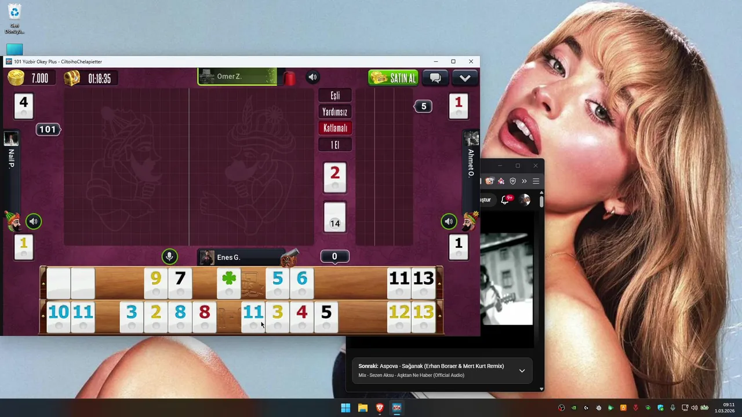Select the blue 6 tile in rack
The height and width of the screenshot is (417, 742).
click(x=302, y=282)
